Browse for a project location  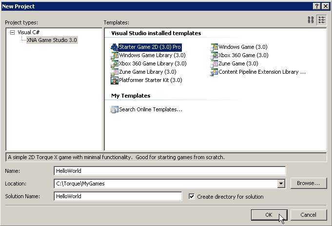tap(308, 183)
